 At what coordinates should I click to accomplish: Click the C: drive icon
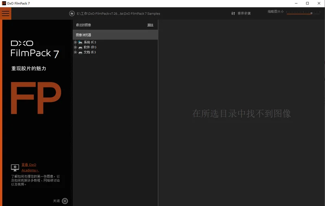coord(80,42)
